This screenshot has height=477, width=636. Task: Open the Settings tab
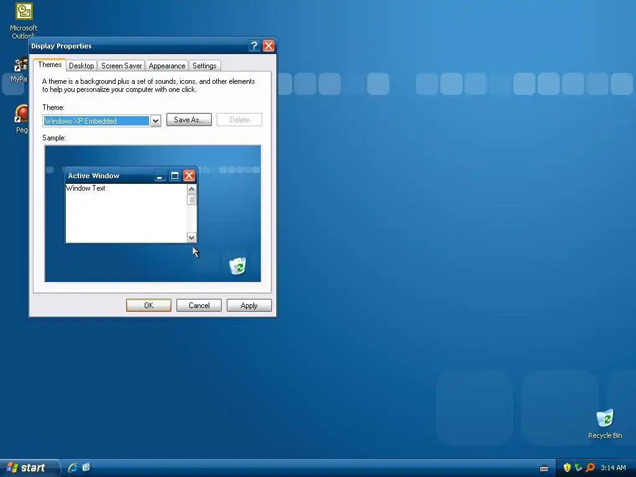[204, 66]
